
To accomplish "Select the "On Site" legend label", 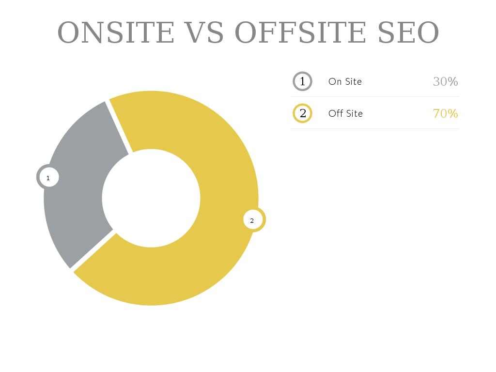I will point(345,81).
